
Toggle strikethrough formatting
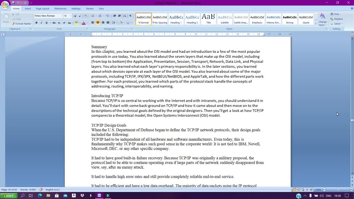click(x=54, y=23)
